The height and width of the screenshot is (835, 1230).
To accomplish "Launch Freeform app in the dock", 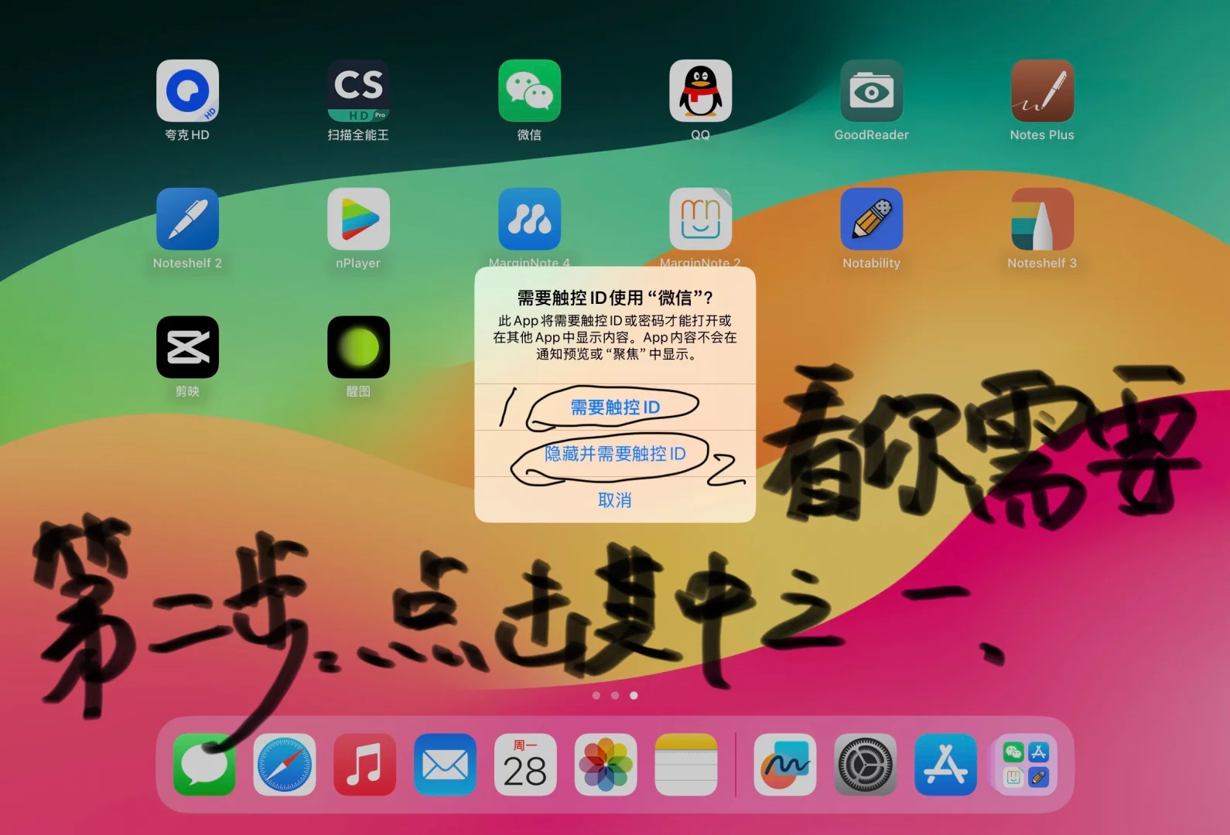I will 785,765.
